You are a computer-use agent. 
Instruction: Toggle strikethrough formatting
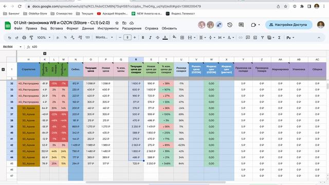pyautogui.click(x=158, y=38)
